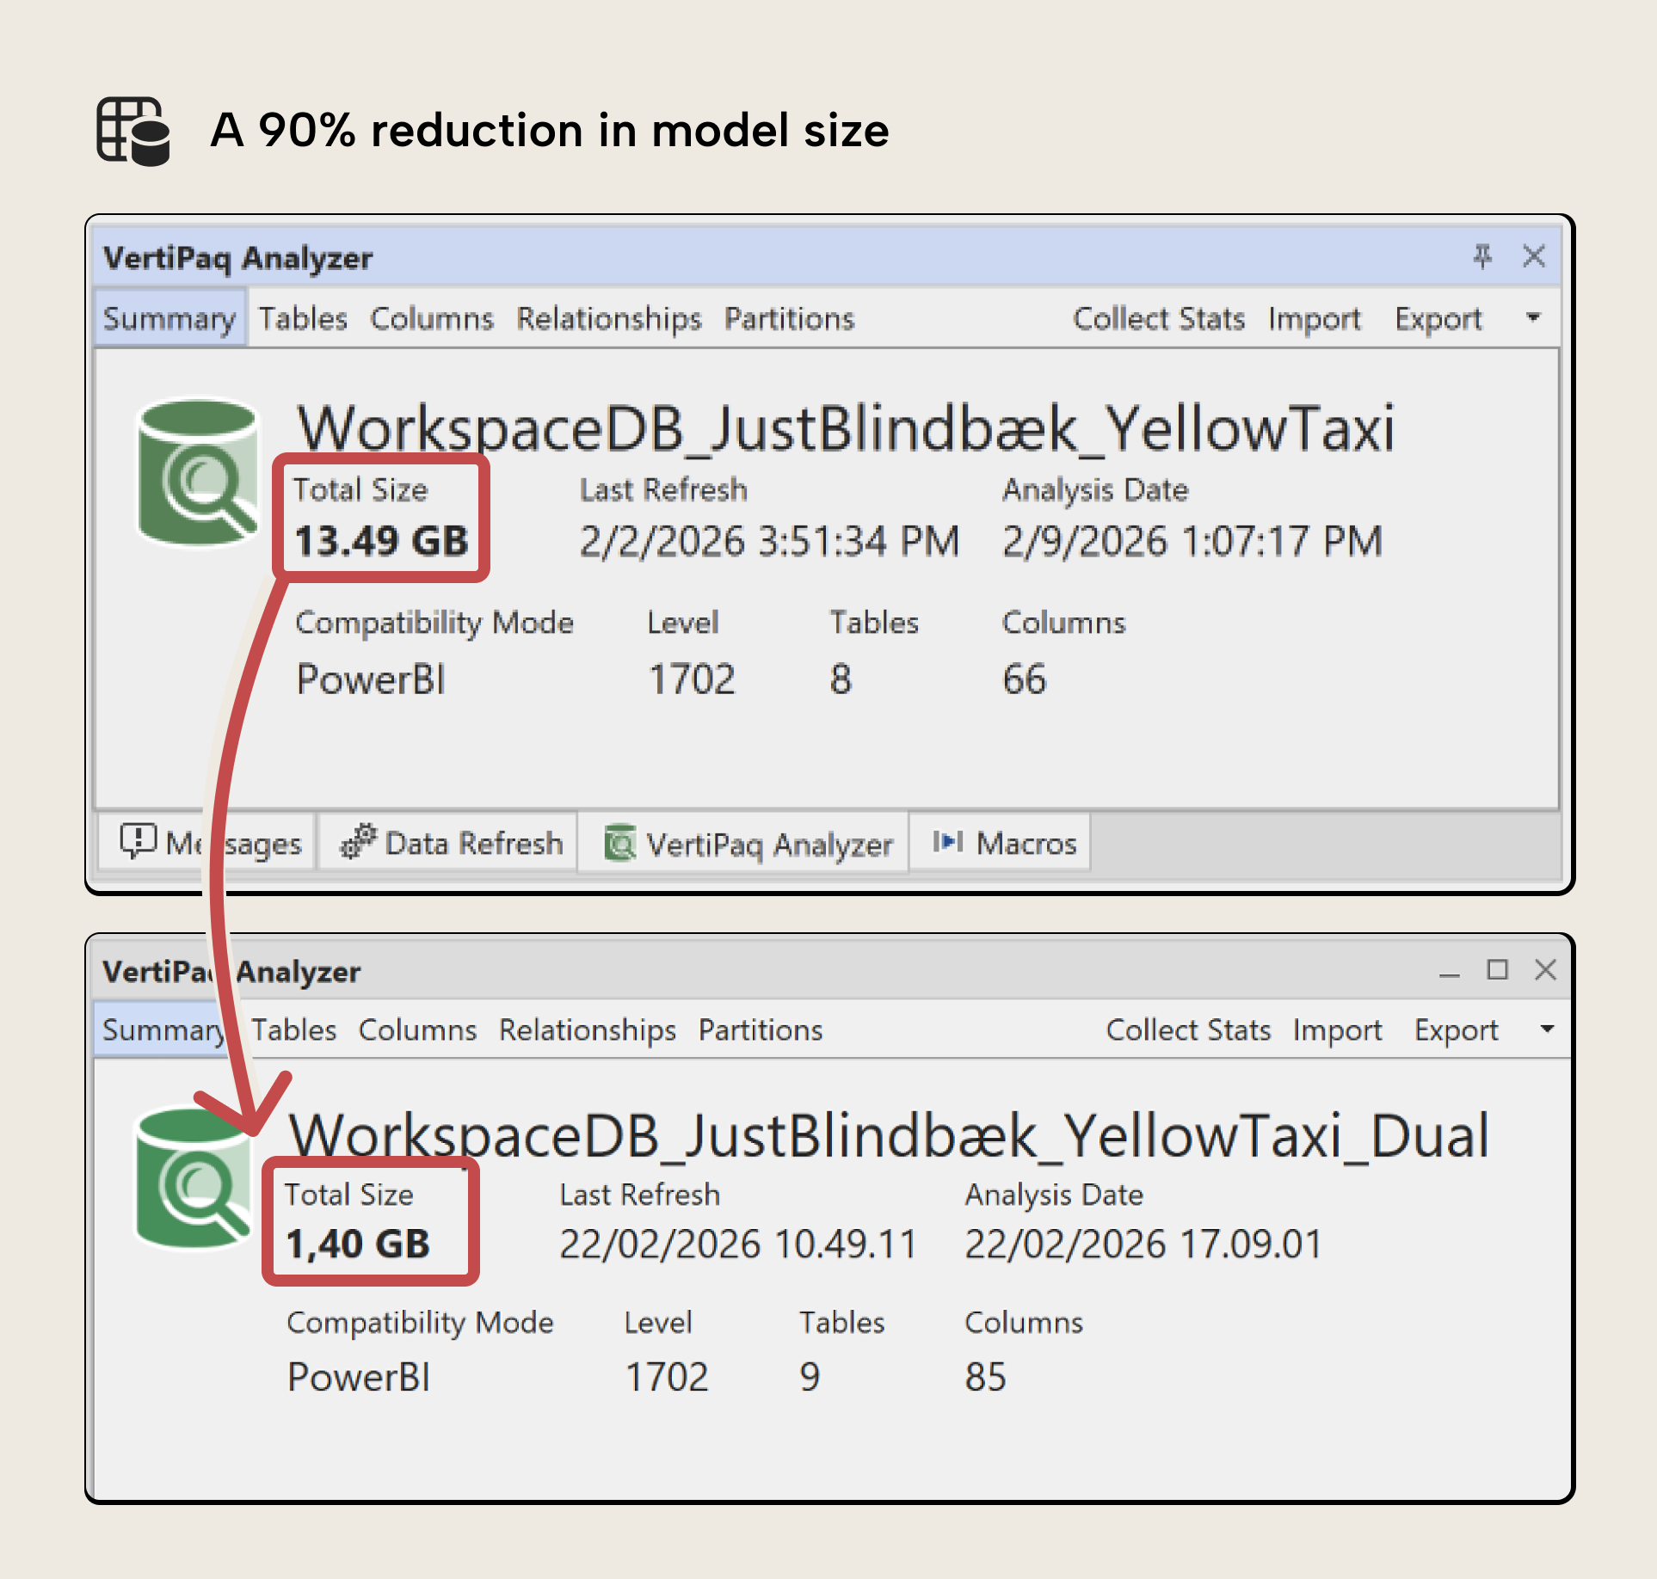Screen dimensions: 1657x1579
Task: Click Export in the bottom window
Action: coord(1457,1029)
